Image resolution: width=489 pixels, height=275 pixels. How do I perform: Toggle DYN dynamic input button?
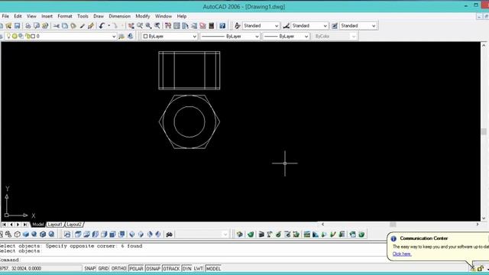click(x=186, y=268)
